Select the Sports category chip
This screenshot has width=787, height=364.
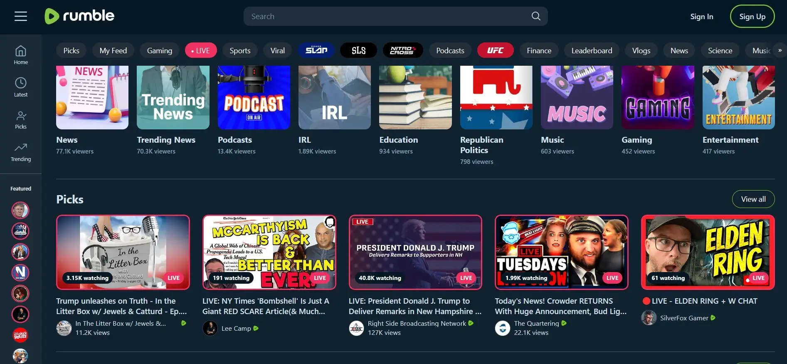tap(240, 50)
